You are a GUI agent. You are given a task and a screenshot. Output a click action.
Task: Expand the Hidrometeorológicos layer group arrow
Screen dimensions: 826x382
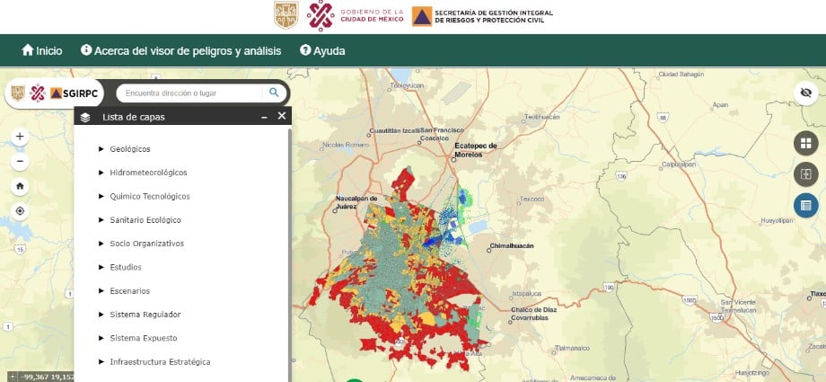(x=101, y=173)
